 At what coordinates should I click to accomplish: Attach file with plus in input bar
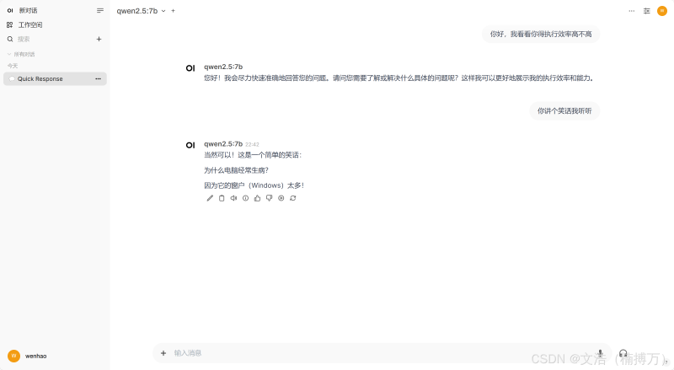163,353
